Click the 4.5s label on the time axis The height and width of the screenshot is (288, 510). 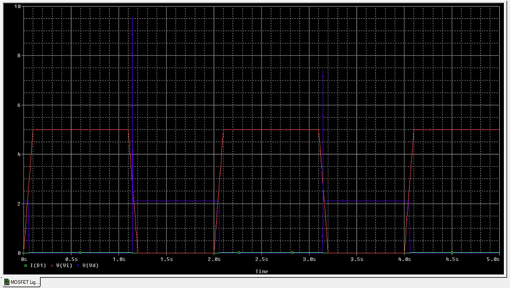452,259
